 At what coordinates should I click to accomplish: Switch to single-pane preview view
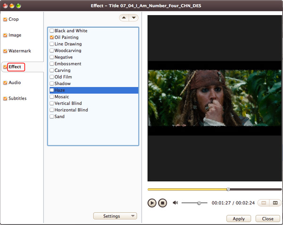264,203
